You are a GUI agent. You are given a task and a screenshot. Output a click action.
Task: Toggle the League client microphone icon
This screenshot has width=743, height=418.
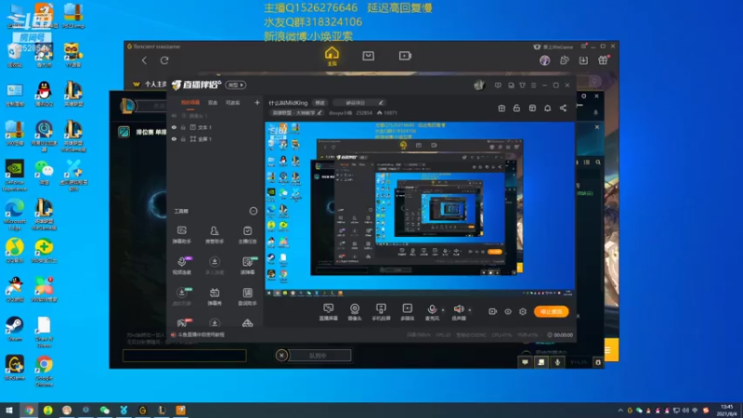click(557, 362)
